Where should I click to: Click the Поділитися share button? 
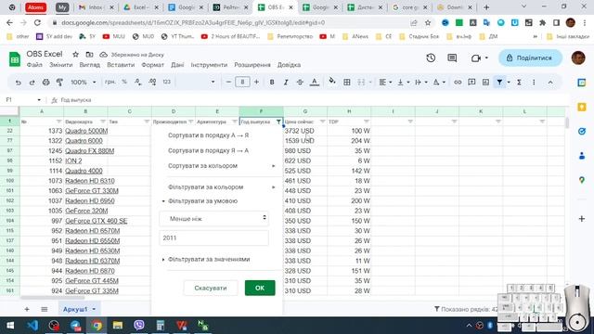point(530,58)
